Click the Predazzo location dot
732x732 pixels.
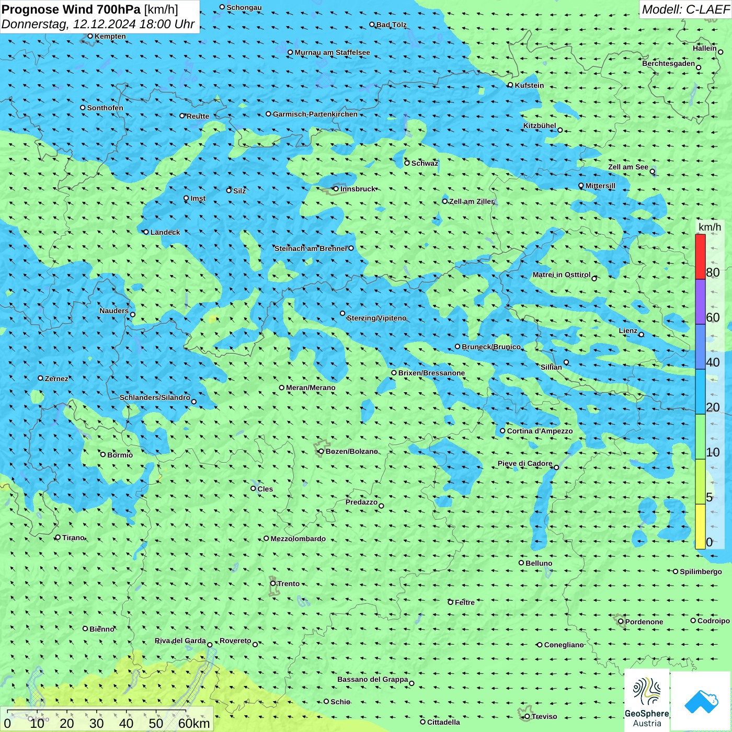pos(381,506)
